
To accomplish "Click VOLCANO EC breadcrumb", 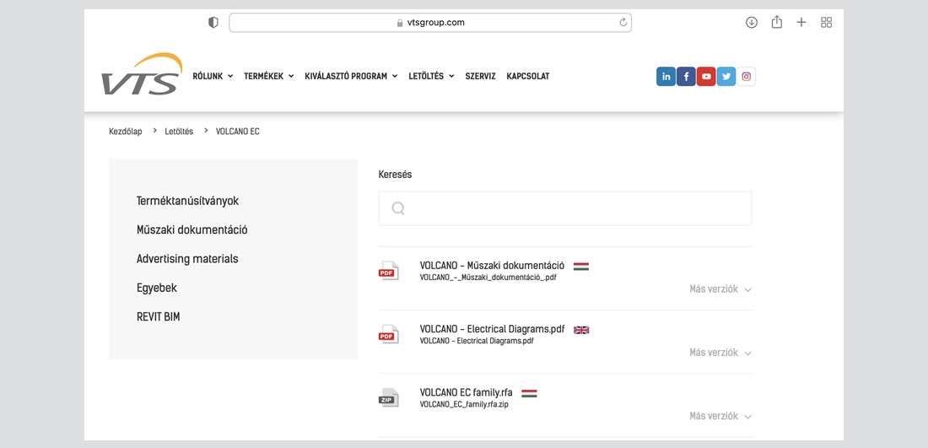I will click(237, 132).
